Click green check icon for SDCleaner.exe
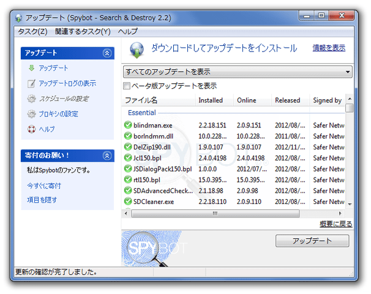Viewport: 371px width, 294px height. pyautogui.click(x=128, y=202)
